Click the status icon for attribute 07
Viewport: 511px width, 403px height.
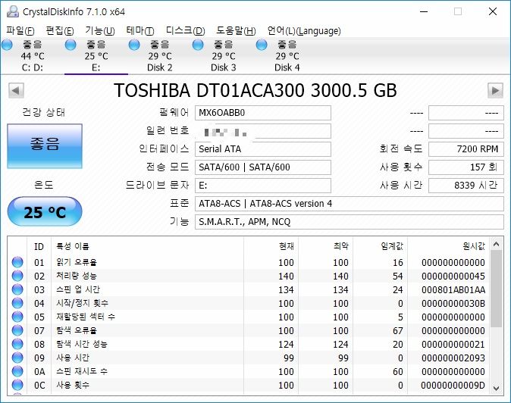point(17,330)
